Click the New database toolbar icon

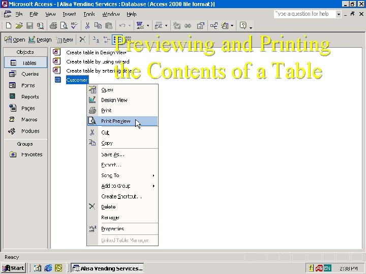[x=9, y=25]
